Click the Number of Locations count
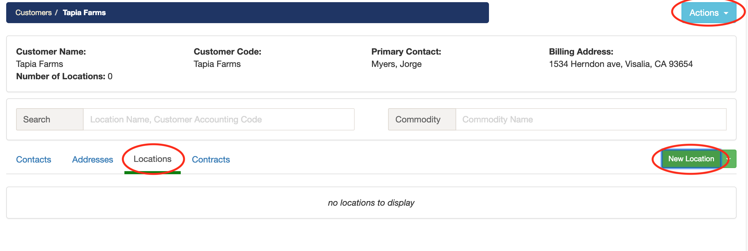Screen dimensions: 748x251 [110, 76]
